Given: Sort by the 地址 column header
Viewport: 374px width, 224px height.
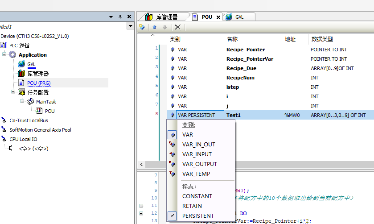Looking at the screenshot, I should tap(295, 39).
